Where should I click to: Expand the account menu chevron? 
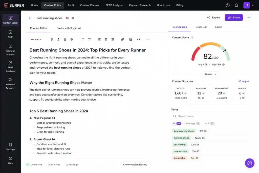tap(253, 5)
